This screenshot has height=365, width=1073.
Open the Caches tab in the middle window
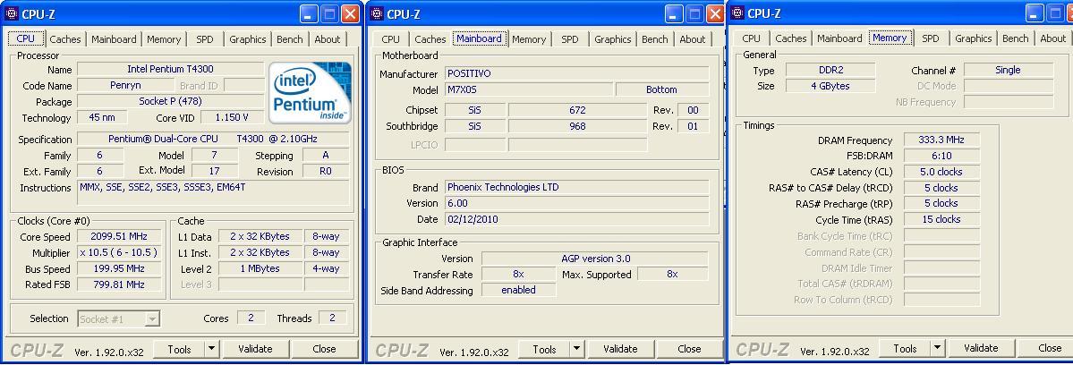pyautogui.click(x=430, y=39)
